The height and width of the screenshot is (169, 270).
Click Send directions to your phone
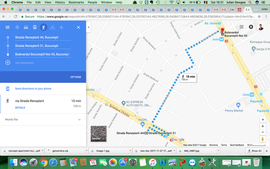[x=33, y=89]
